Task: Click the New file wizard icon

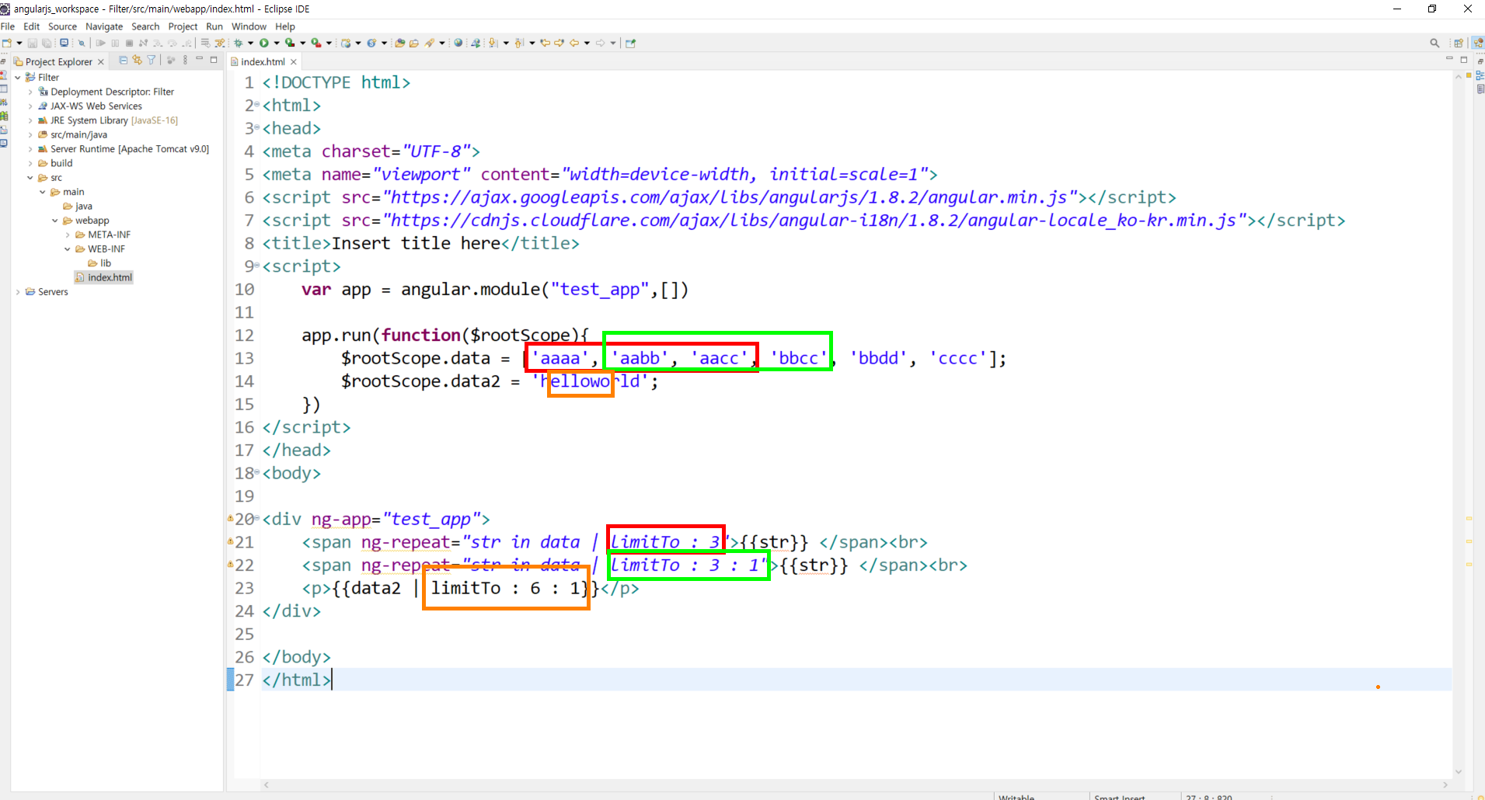Action: pos(6,43)
